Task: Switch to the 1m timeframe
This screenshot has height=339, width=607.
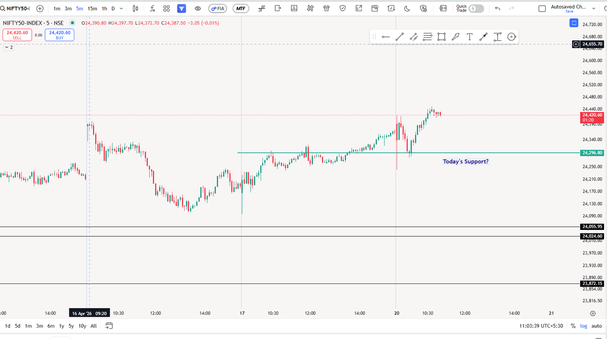Action: tap(57, 9)
